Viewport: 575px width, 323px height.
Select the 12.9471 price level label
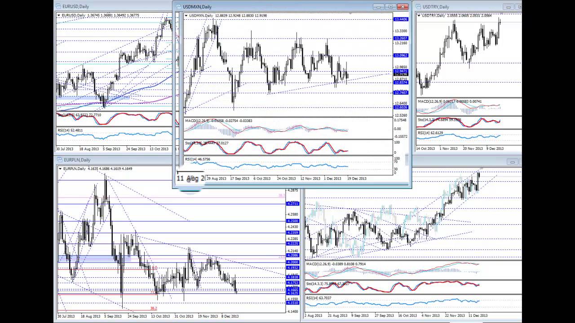pos(401,71)
